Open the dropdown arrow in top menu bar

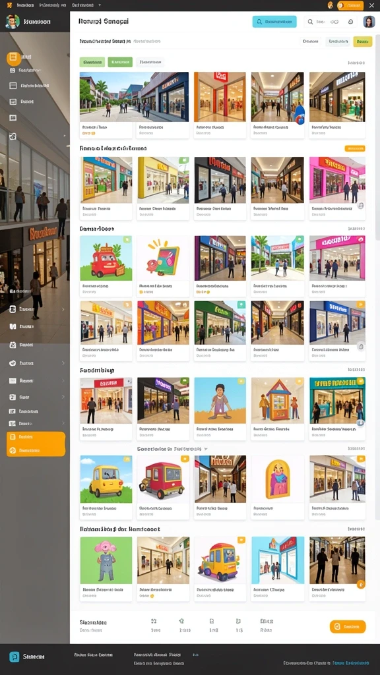coord(100,5)
